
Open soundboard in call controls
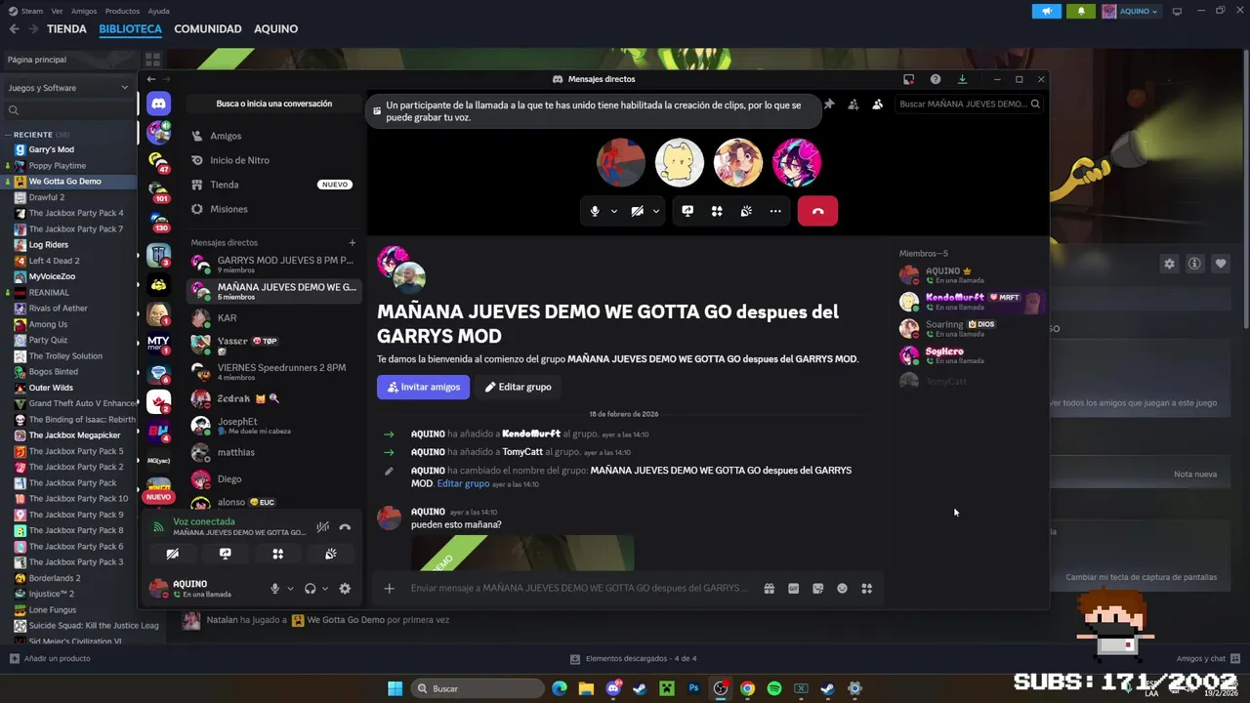(x=746, y=211)
